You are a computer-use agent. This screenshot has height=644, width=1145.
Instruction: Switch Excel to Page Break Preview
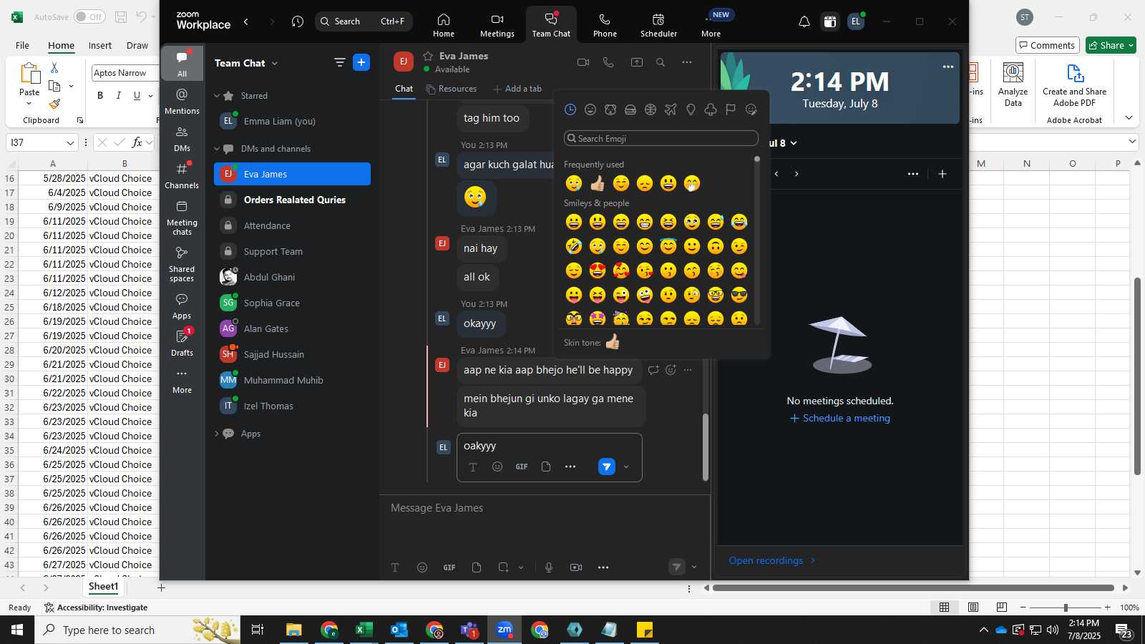(1001, 608)
